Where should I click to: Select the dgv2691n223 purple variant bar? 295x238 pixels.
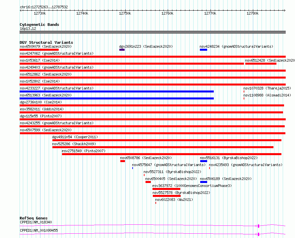pos(122,50)
